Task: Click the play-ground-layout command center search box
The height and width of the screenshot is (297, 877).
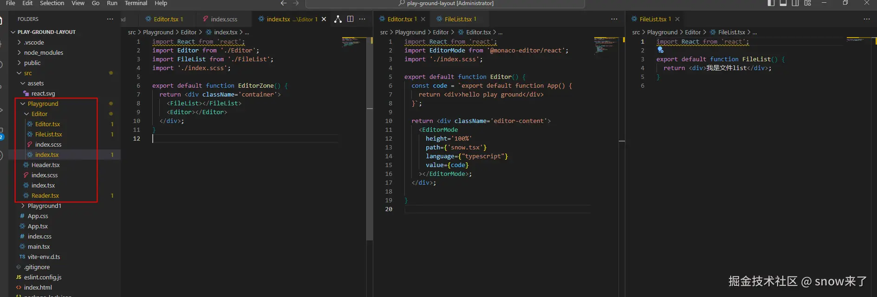Action: (x=445, y=4)
